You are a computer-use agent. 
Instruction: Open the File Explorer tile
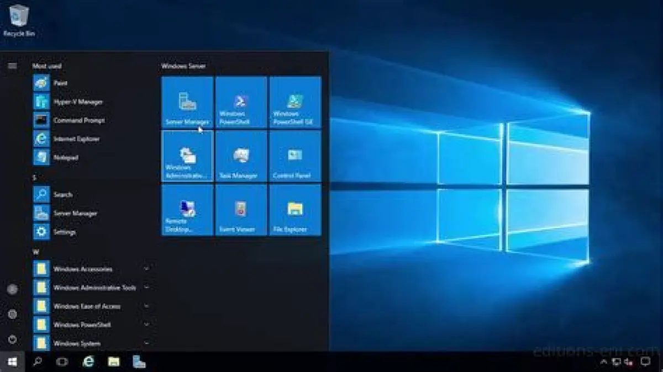click(x=295, y=210)
